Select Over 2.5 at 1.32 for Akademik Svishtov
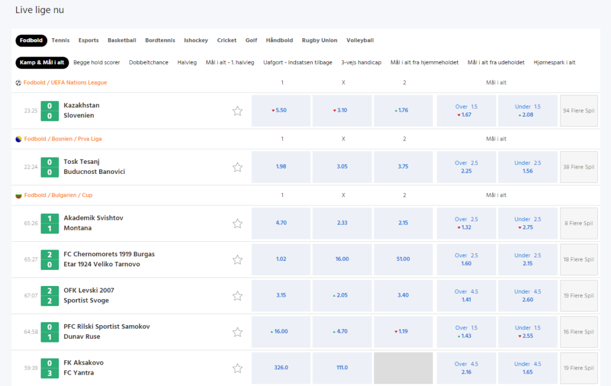This screenshot has width=611, height=386. (x=467, y=223)
